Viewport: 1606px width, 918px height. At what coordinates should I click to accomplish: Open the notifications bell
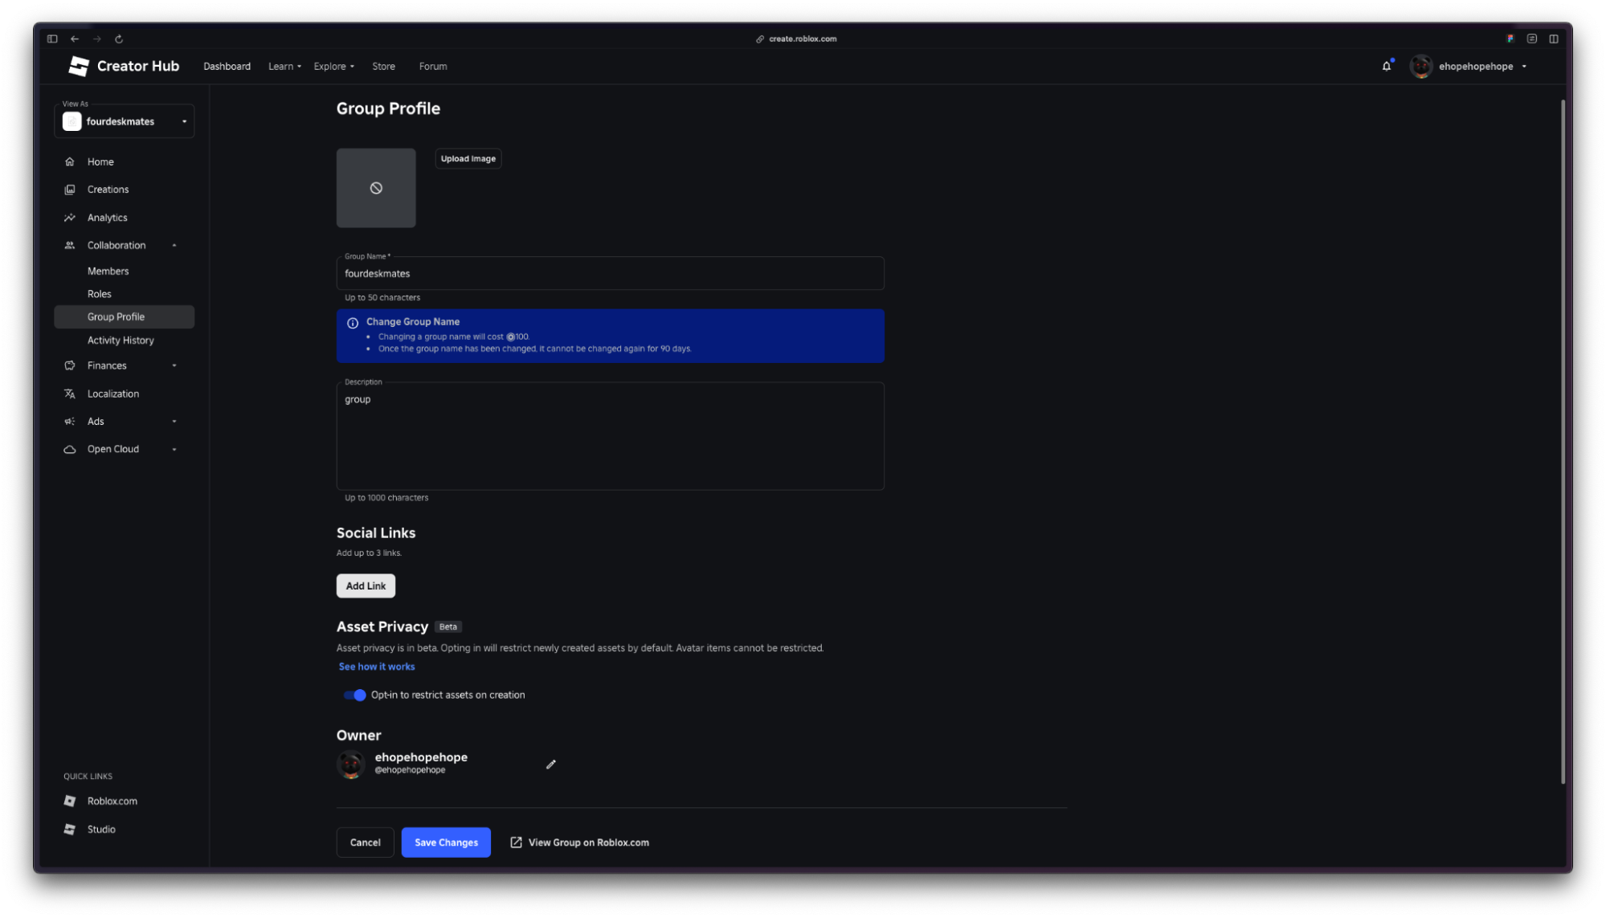1386,66
